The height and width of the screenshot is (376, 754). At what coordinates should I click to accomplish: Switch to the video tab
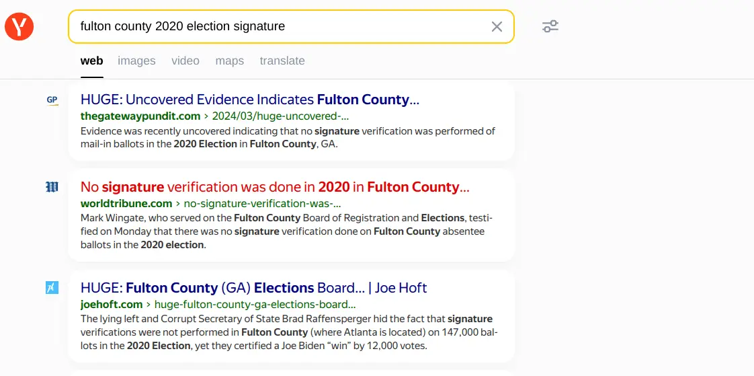(185, 61)
